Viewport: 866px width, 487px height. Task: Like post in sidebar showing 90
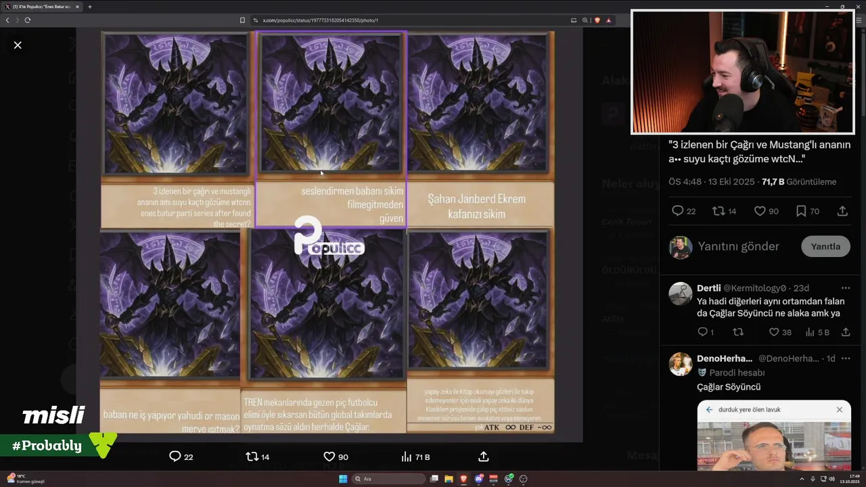pyautogui.click(x=760, y=211)
